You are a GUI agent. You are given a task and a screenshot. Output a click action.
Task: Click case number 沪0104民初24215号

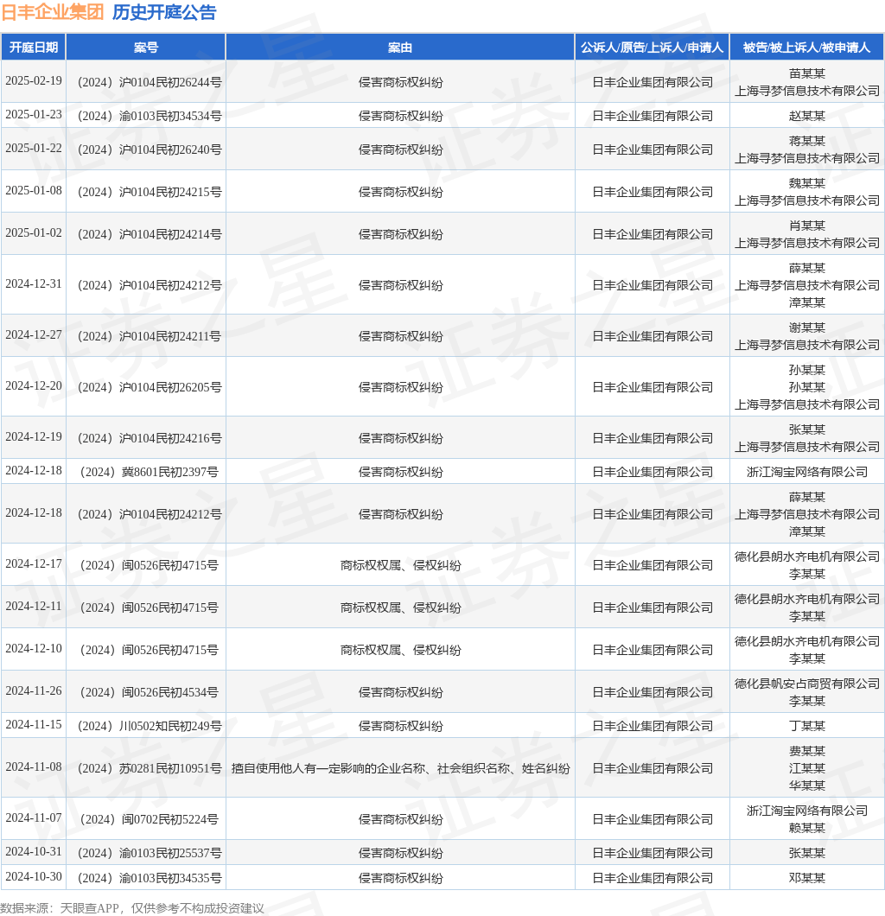tap(150, 192)
